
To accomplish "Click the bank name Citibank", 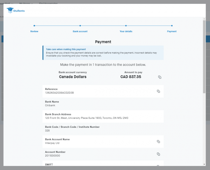I will (x=50, y=105).
